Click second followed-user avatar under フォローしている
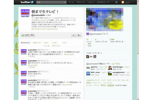The height and width of the screenshot is (100, 153). [91, 56]
